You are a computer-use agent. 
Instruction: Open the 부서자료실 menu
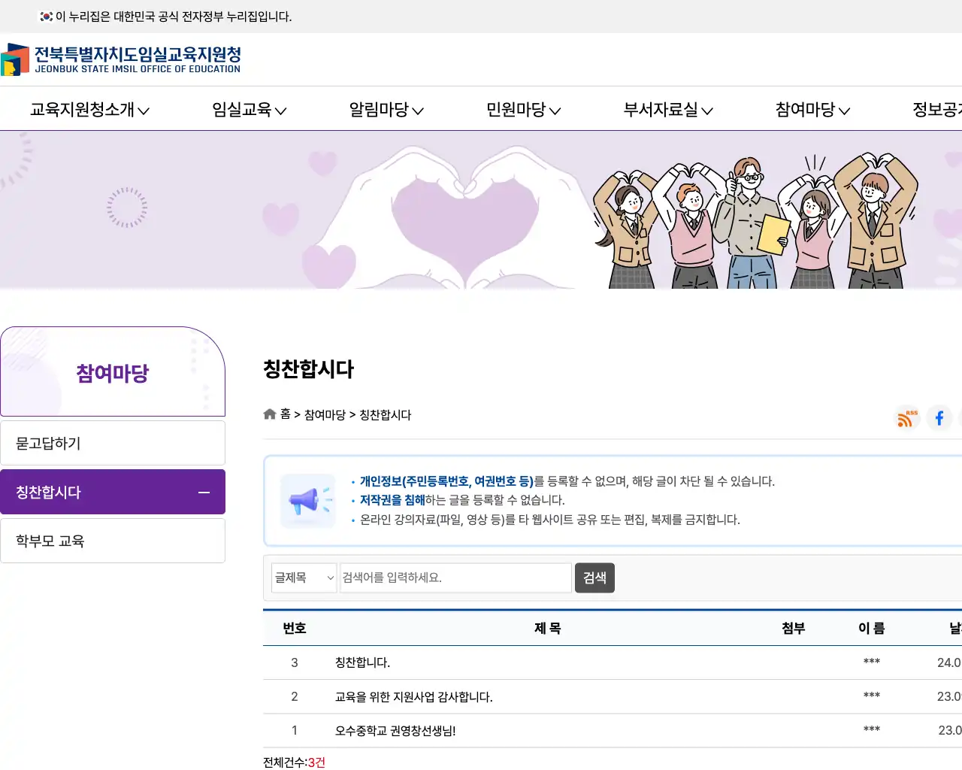pos(666,109)
